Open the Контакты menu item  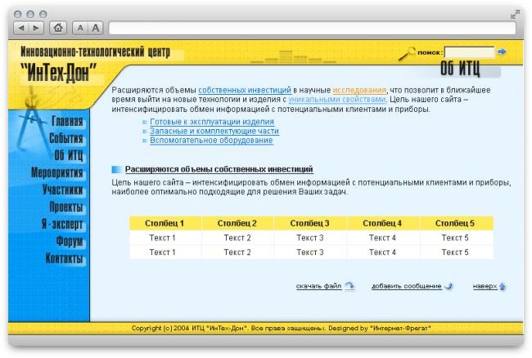[64, 258]
